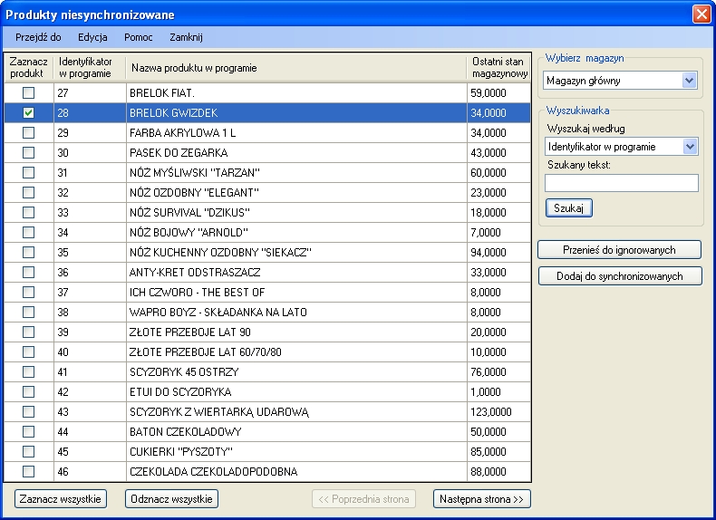Click the Szukaj button

pos(569,208)
